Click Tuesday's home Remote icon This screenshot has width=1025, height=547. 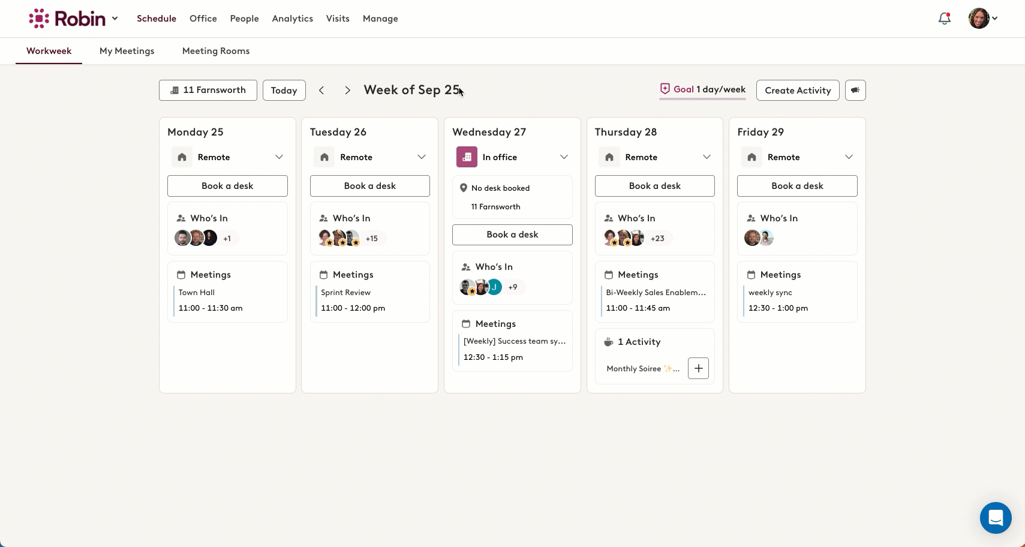(324, 157)
